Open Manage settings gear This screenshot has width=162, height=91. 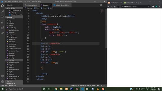tap(3, 81)
